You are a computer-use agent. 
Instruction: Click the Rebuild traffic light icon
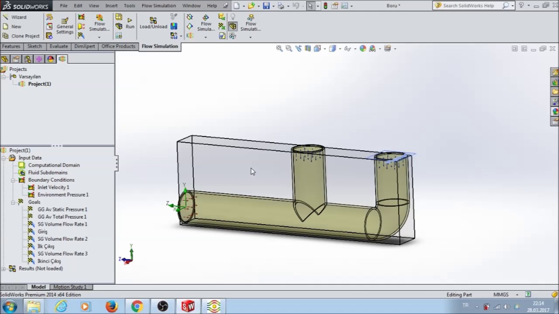(325, 6)
